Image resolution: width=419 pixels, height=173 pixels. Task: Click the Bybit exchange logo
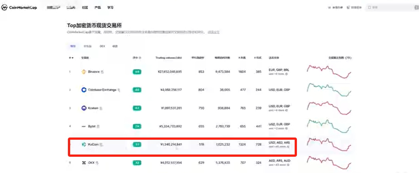tap(84, 126)
